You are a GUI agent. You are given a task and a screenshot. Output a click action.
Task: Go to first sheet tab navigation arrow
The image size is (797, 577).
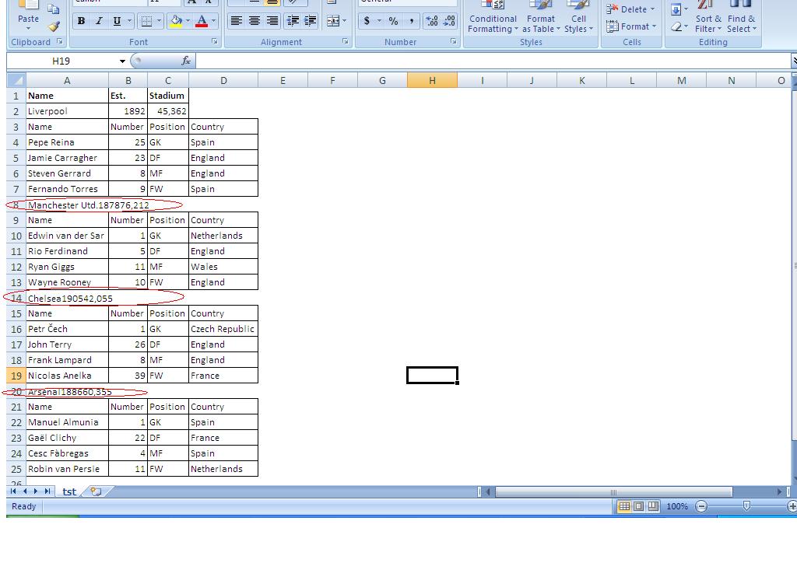(x=13, y=491)
